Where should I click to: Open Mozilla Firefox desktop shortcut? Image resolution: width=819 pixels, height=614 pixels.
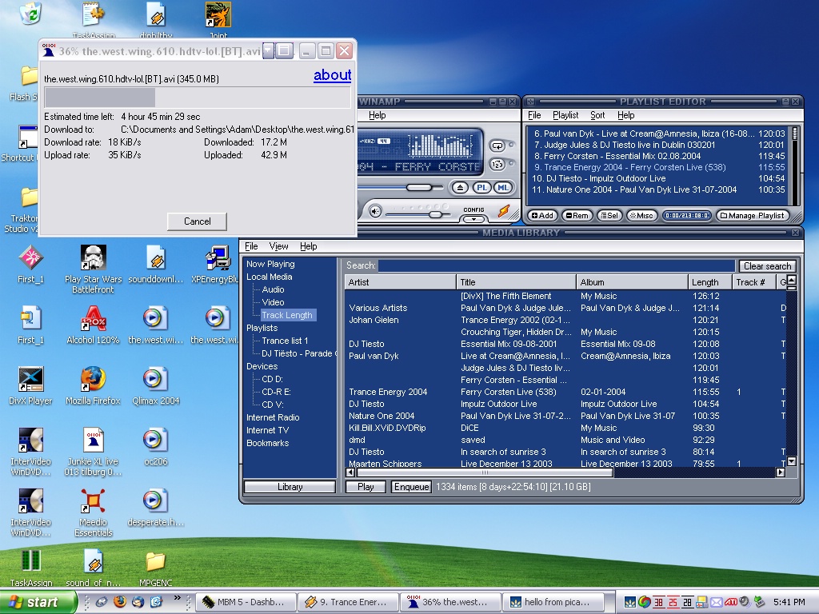(93, 386)
